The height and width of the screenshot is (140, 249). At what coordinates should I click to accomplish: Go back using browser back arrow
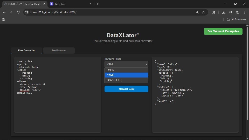(4, 12)
